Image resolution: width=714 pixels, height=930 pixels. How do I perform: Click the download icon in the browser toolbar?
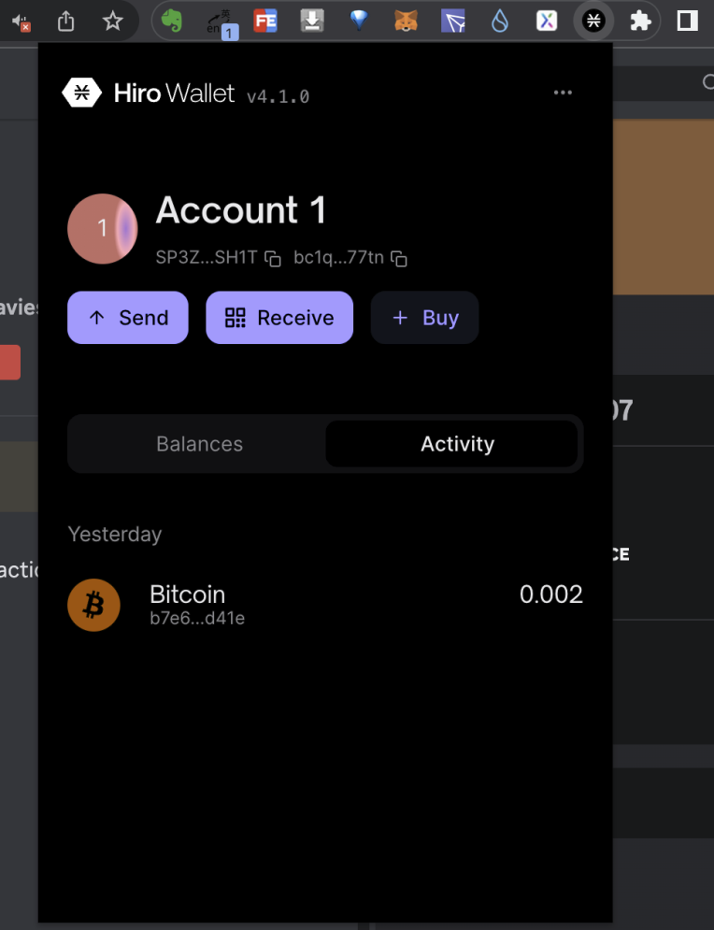(x=312, y=21)
